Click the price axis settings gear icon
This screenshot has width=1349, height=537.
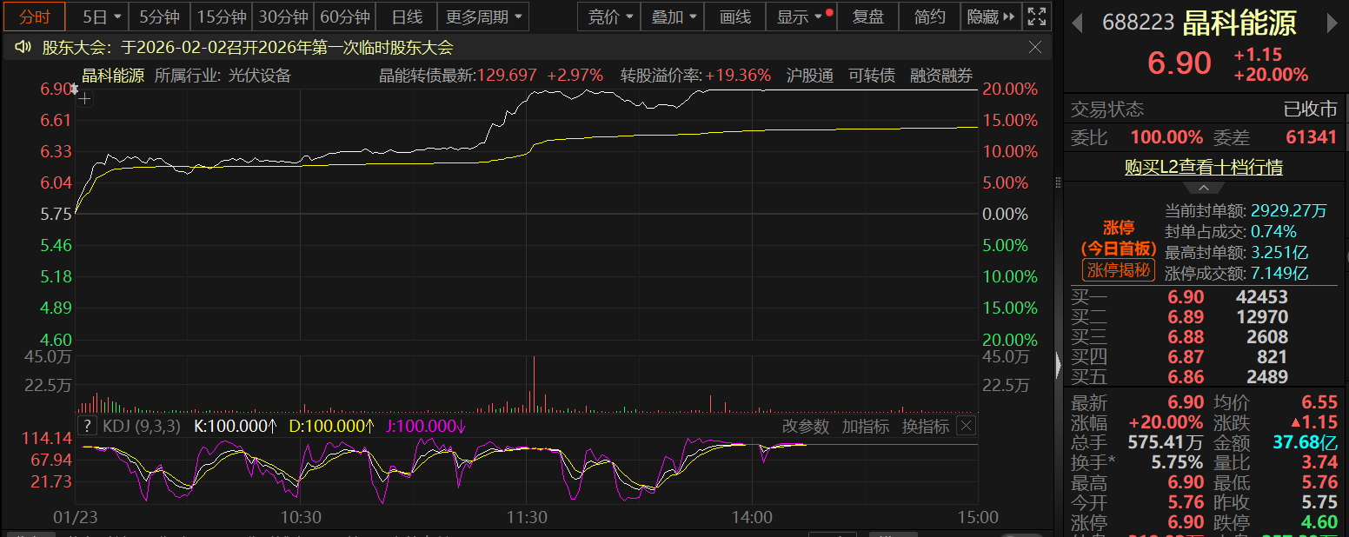click(75, 89)
